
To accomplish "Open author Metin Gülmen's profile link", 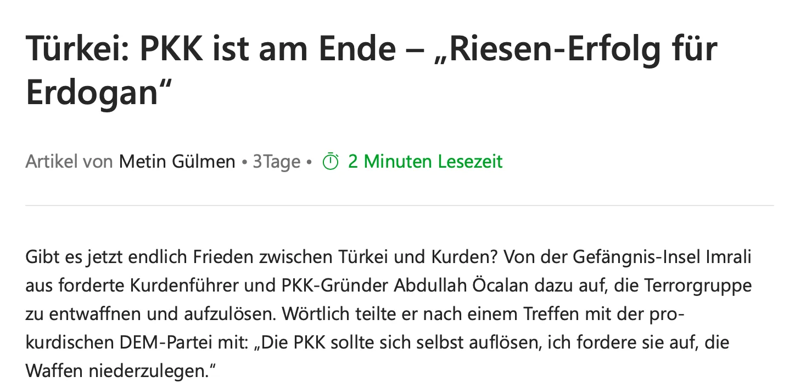I will click(177, 162).
